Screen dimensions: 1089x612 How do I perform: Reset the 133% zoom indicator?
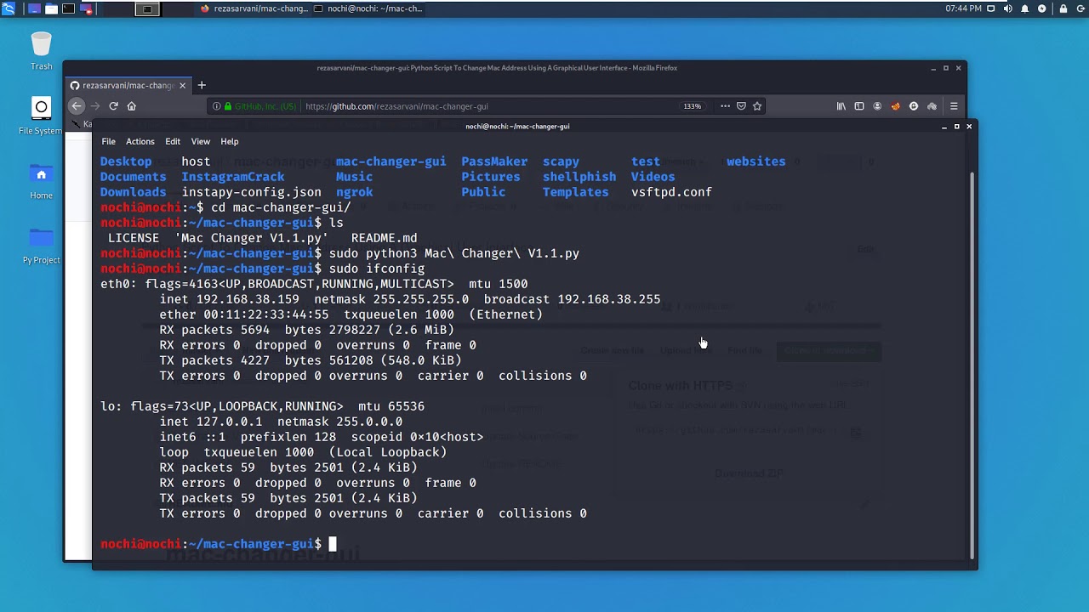pyautogui.click(x=692, y=106)
